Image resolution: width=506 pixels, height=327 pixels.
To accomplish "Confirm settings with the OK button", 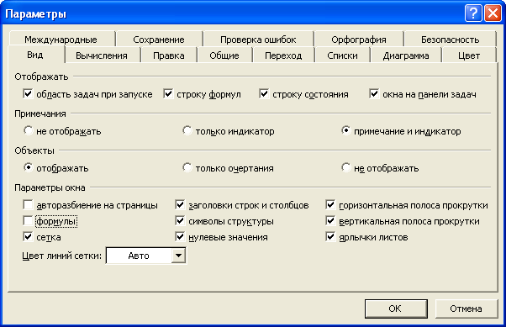I will coord(396,309).
